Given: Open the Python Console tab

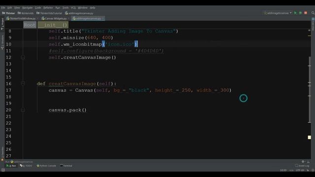Looking at the screenshot, I should 46,166.
